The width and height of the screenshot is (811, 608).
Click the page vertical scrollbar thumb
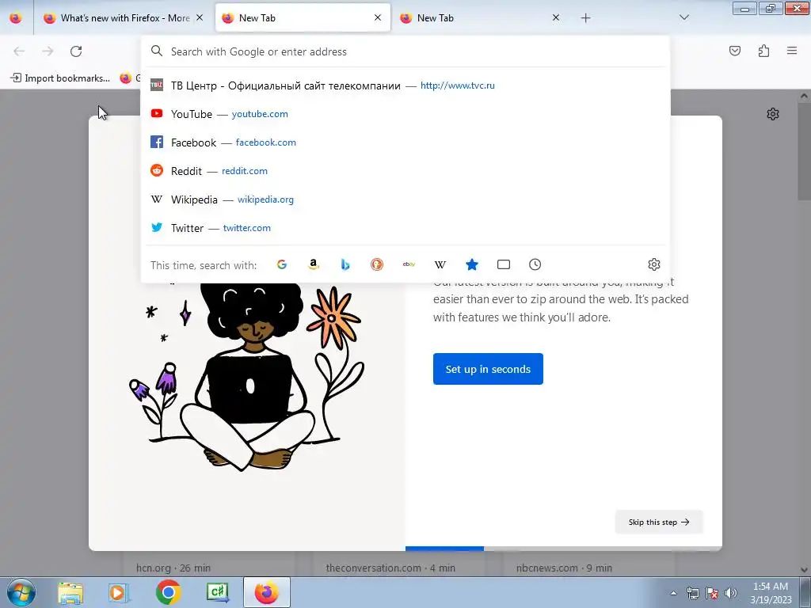click(x=804, y=151)
